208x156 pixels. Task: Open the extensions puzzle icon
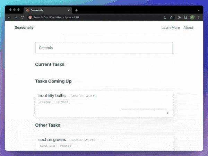tap(179, 17)
